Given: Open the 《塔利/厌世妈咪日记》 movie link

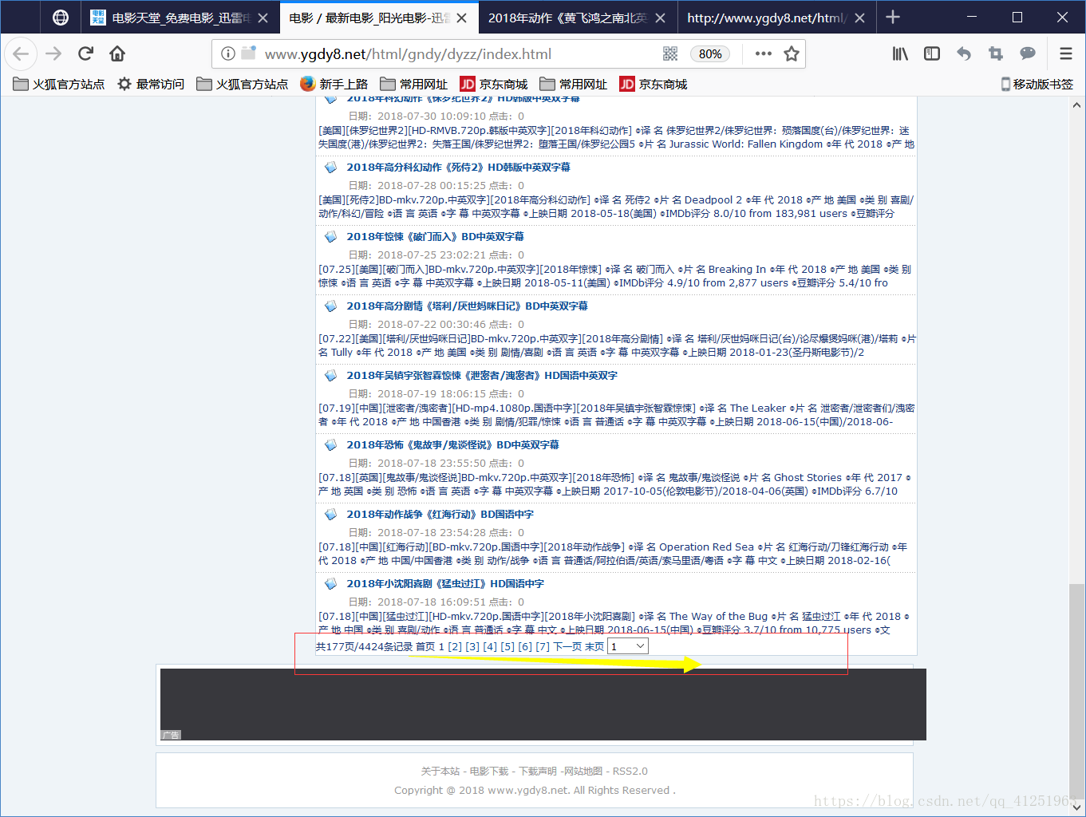Looking at the screenshot, I should tap(467, 306).
